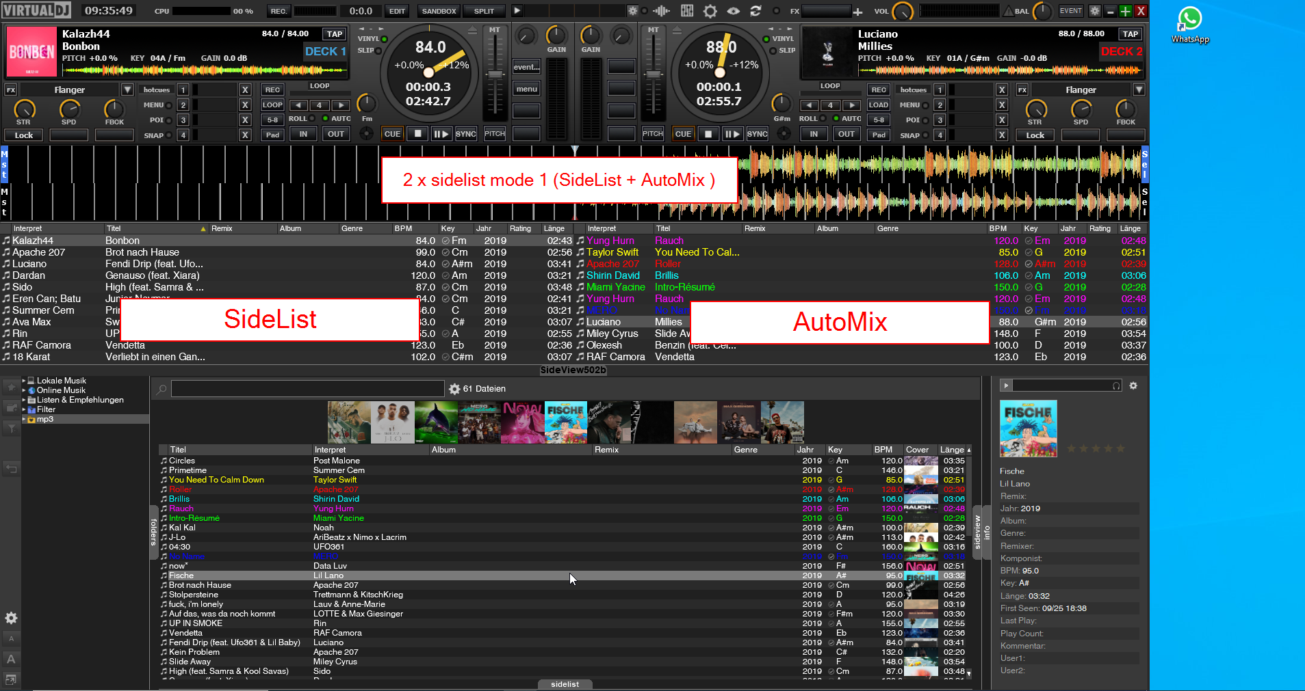Click the small gear next to EVENT button

tap(1095, 11)
